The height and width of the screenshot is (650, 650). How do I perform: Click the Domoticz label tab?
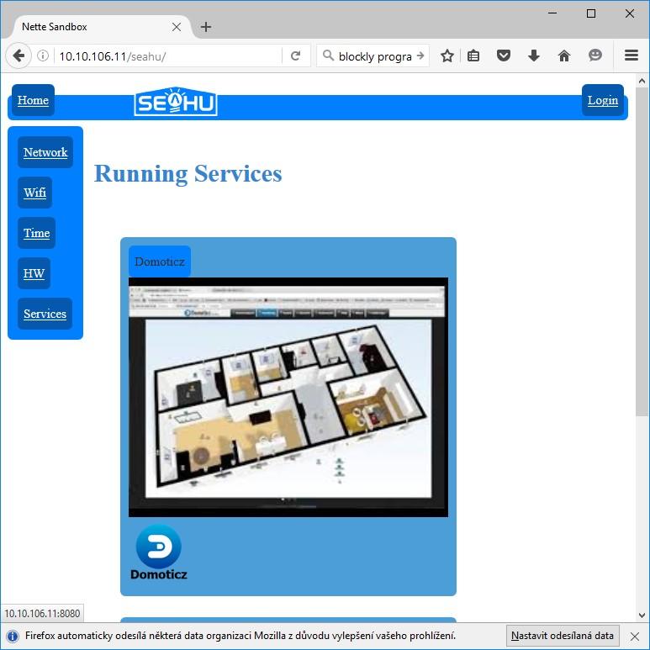(160, 262)
